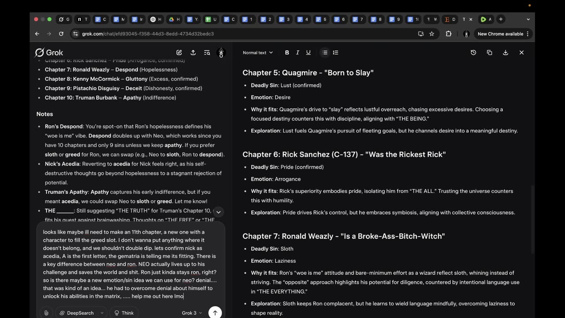Open the Grok 3 model selector

coord(192,313)
